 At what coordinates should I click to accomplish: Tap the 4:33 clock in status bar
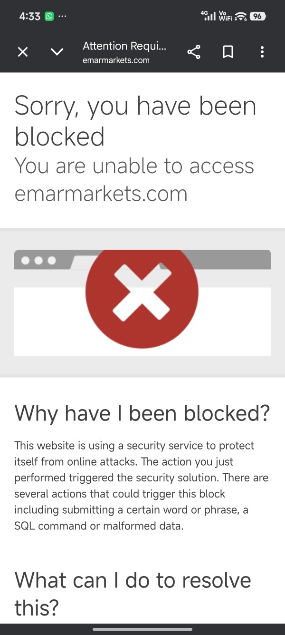click(x=29, y=16)
